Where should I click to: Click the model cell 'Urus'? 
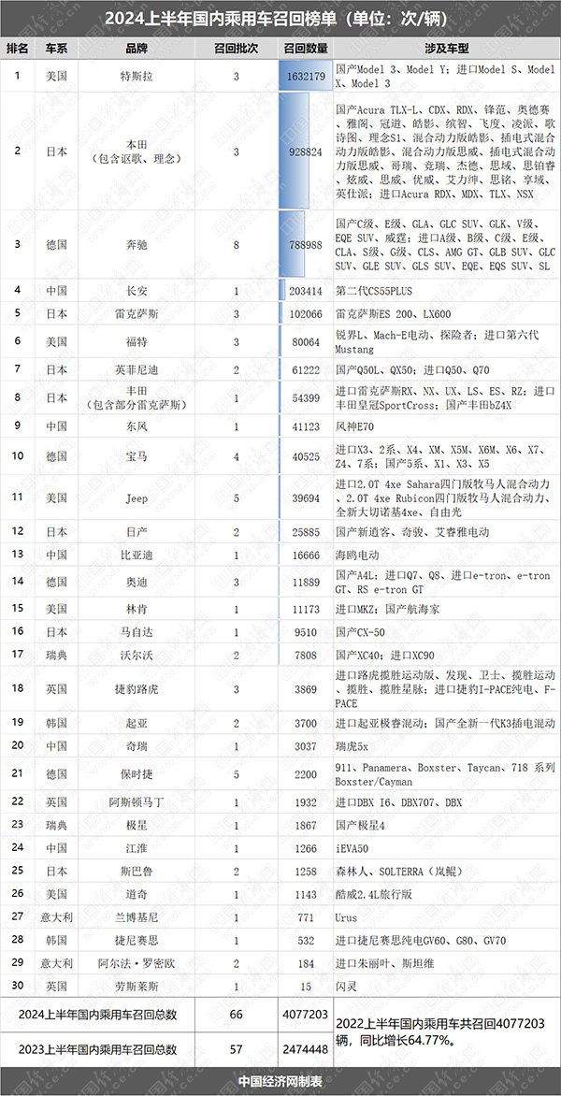click(347, 917)
